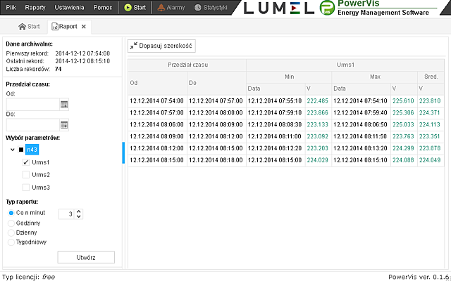Viewport: 451px width, 281px height.
Task: Select the average value 224.049 cell
Action: click(431, 160)
